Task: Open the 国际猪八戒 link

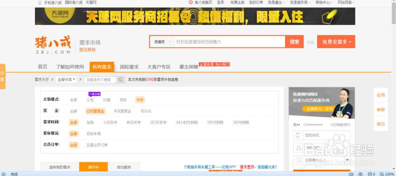Action: pyautogui.click(x=74, y=2)
